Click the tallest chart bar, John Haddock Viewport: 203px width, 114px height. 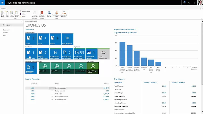[x=122, y=54]
